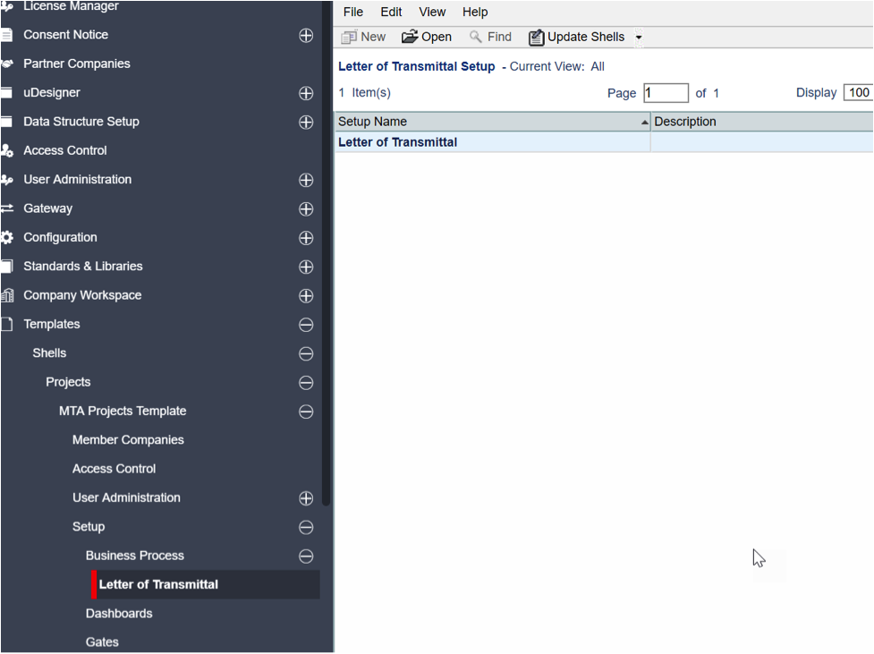
Task: Open the Help menu
Action: coord(475,13)
